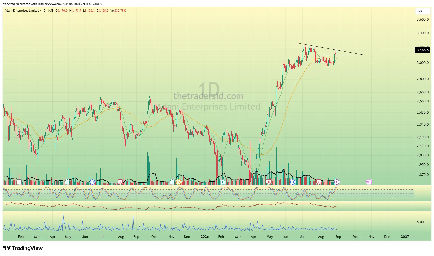The width and height of the screenshot is (434, 256).
Task: Click the 1,870.0 price axis label
Action: (423, 175)
